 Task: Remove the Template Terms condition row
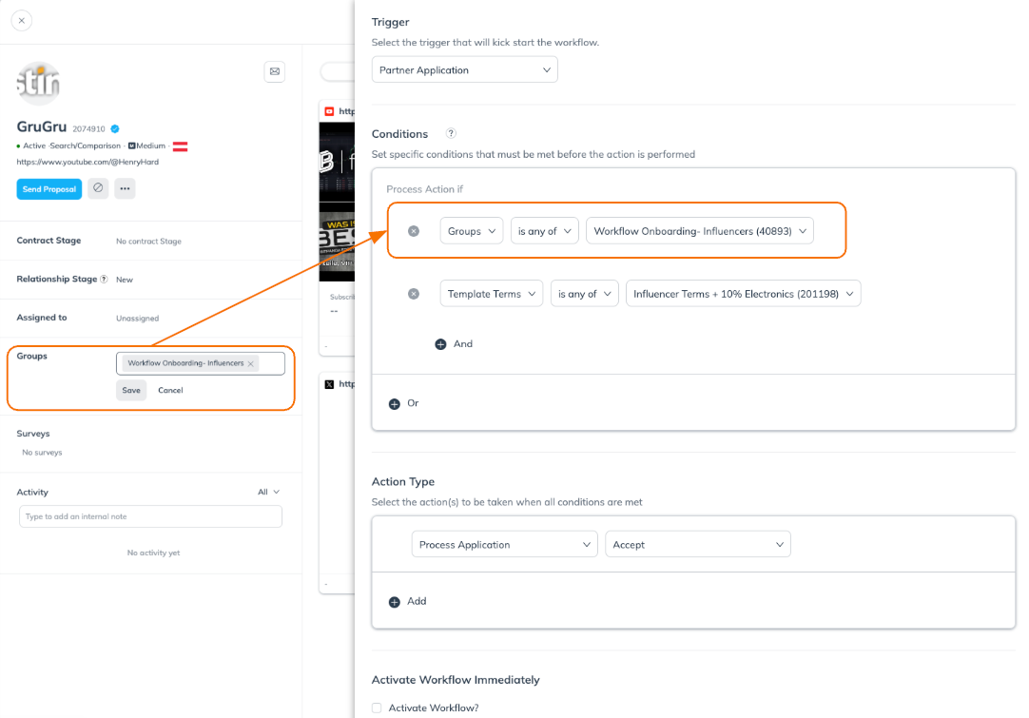pos(414,294)
